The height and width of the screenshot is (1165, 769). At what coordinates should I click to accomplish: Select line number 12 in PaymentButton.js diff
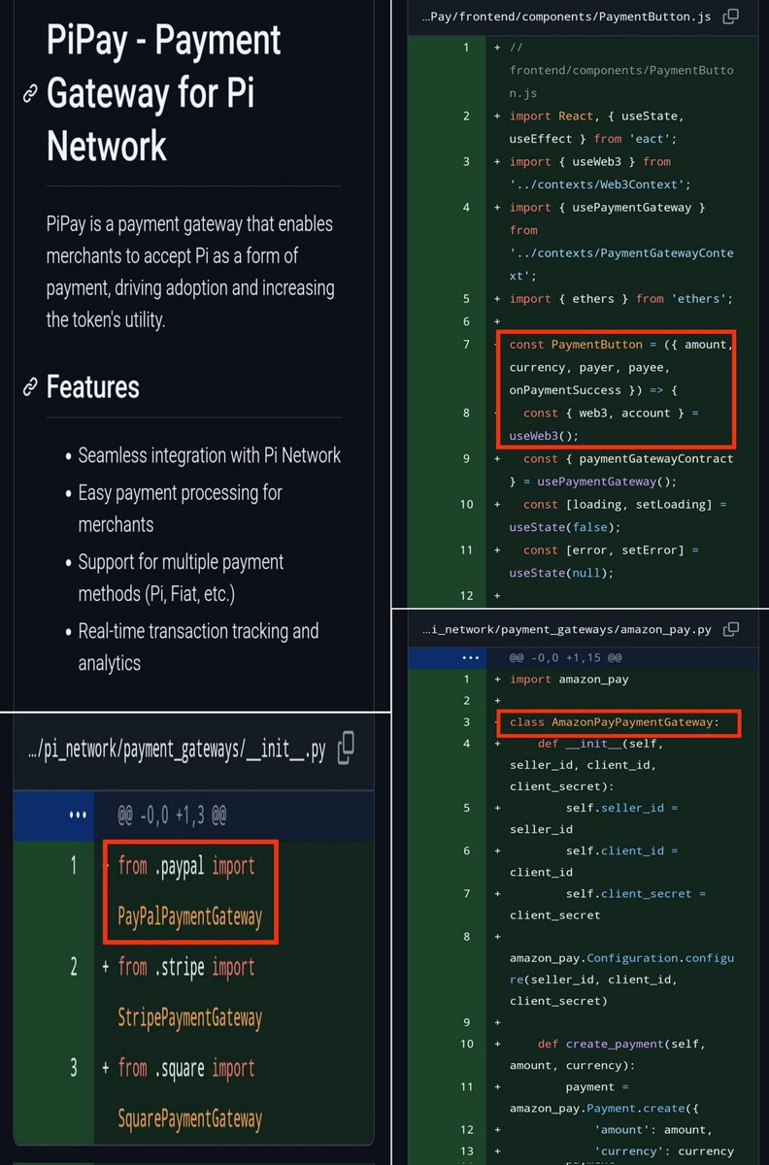466,595
